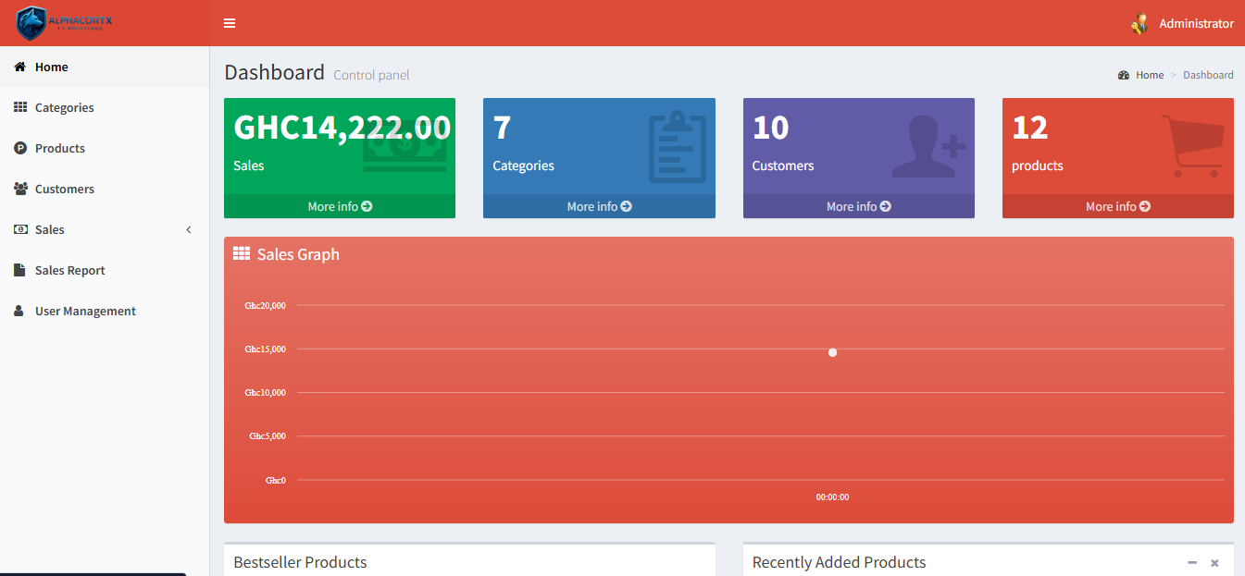Click the banknote icon on Sales card
The image size is (1245, 576).
click(405, 144)
